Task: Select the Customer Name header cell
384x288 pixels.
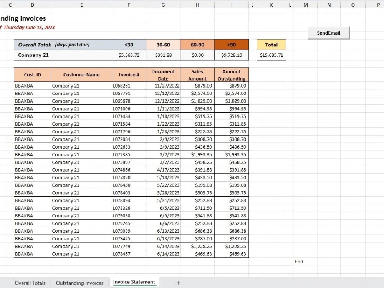Action: click(81, 75)
